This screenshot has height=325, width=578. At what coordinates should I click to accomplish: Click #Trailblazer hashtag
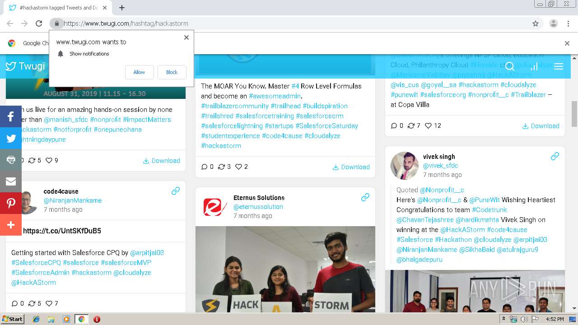pos(528,95)
